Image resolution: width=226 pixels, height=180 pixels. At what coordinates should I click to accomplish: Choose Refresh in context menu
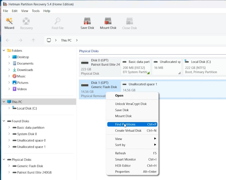tap(132, 153)
